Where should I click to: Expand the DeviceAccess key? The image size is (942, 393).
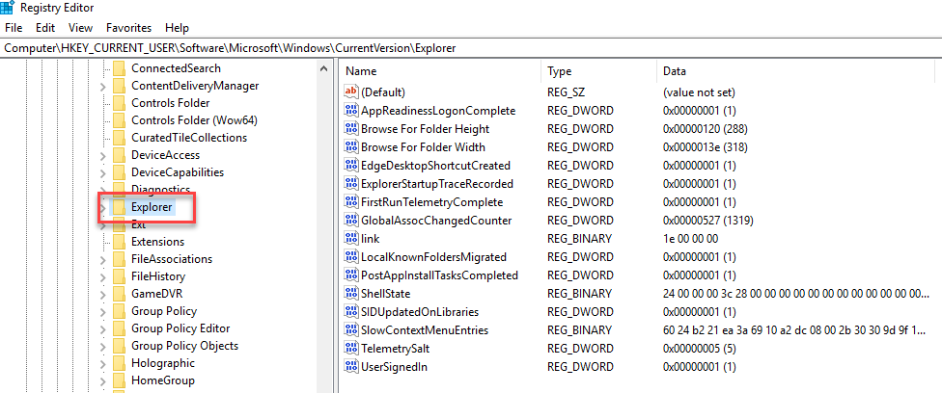coord(102,156)
